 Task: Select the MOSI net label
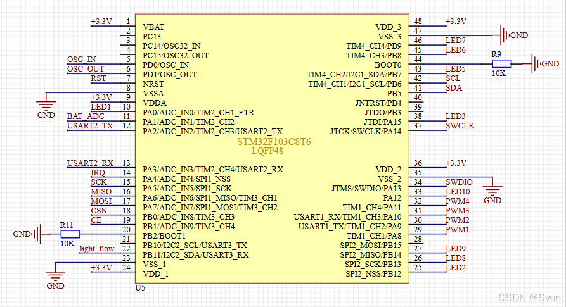coord(101,201)
